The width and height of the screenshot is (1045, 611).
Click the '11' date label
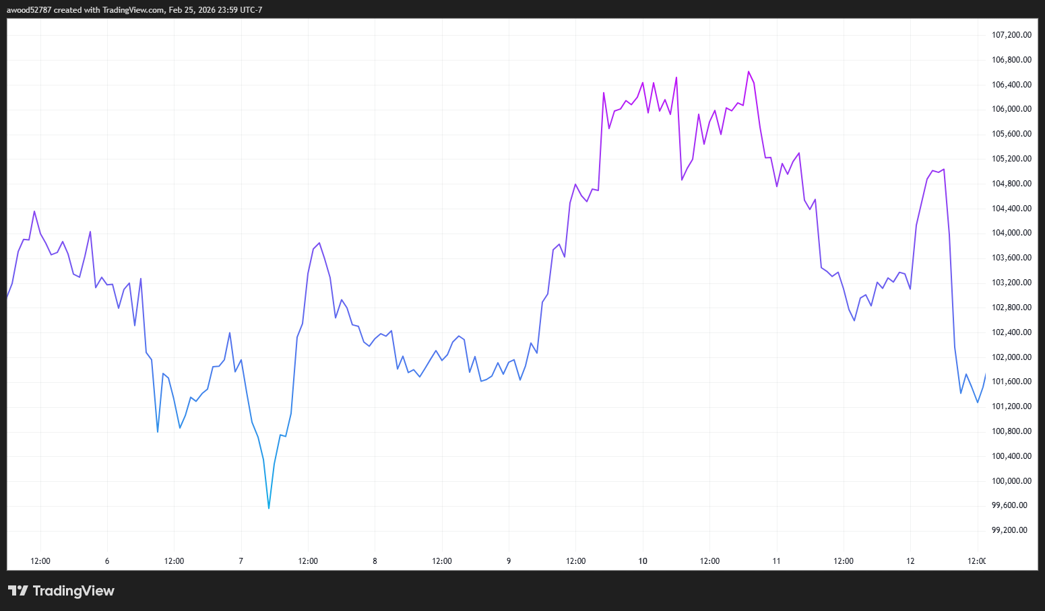(x=776, y=561)
